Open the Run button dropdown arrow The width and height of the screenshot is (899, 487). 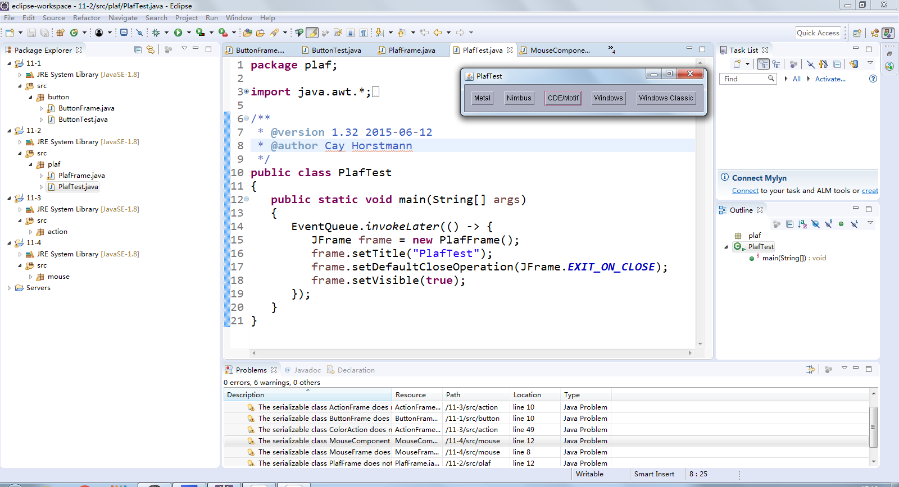coord(189,33)
